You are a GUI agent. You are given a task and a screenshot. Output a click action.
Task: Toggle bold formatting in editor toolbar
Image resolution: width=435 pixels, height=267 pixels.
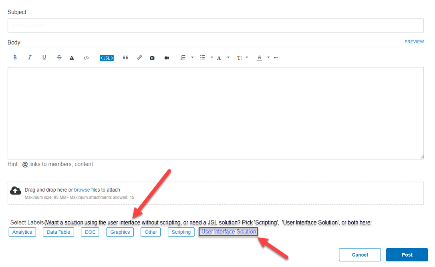(x=15, y=57)
